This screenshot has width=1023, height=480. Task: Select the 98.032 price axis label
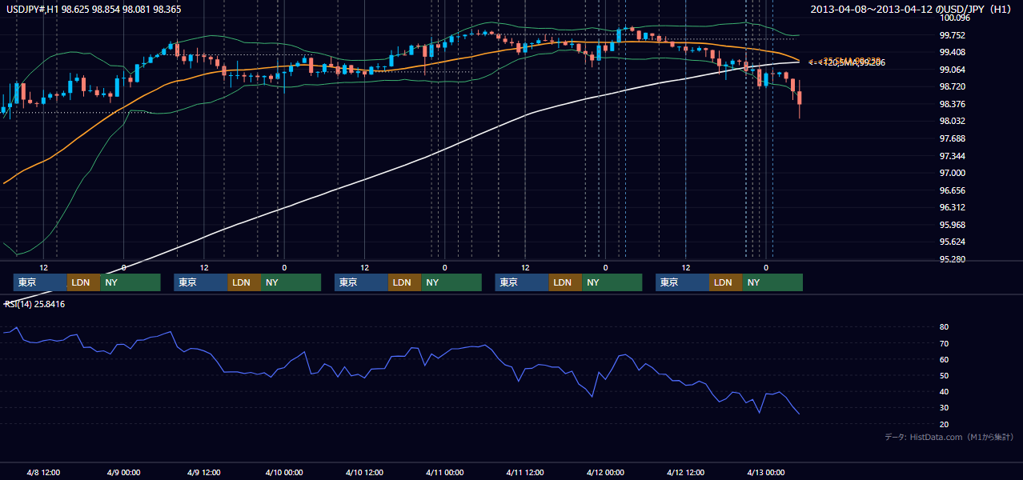tap(953, 121)
